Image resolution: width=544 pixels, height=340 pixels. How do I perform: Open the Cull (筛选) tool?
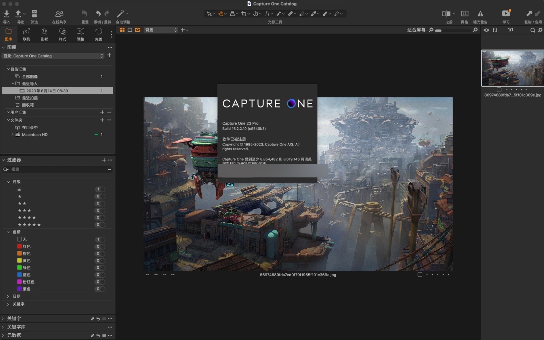point(34,14)
